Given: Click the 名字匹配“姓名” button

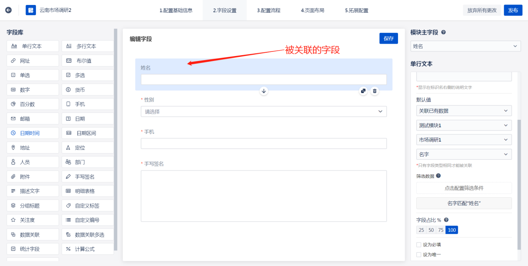Looking at the screenshot, I should (x=464, y=203).
